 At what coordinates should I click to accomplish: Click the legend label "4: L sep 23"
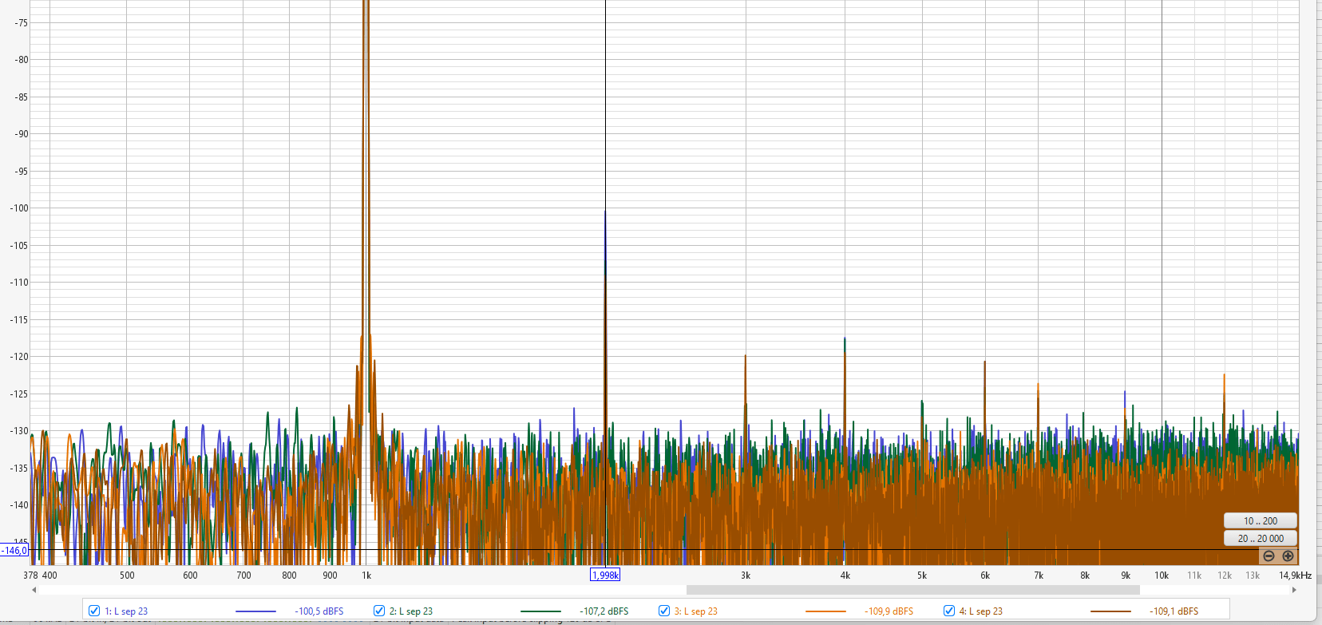click(x=981, y=611)
